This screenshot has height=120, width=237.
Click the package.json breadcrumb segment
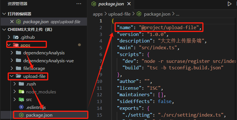pyautogui.click(x=157, y=14)
